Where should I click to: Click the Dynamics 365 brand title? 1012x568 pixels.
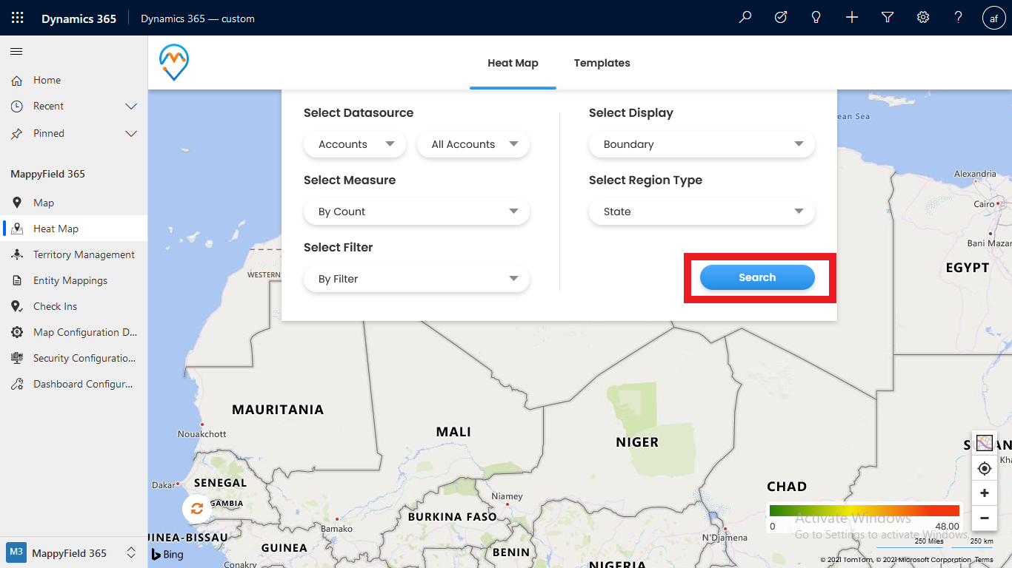tap(79, 18)
